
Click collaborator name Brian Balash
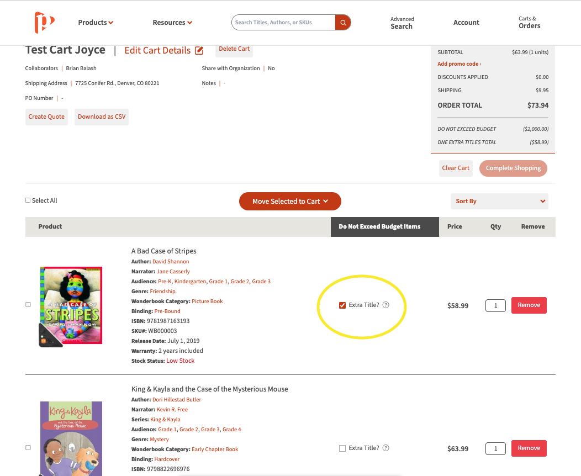pos(81,68)
